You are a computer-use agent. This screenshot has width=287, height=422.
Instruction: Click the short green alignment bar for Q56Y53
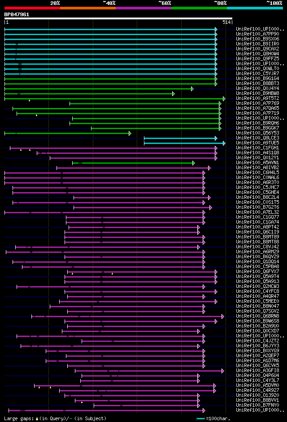point(67,133)
